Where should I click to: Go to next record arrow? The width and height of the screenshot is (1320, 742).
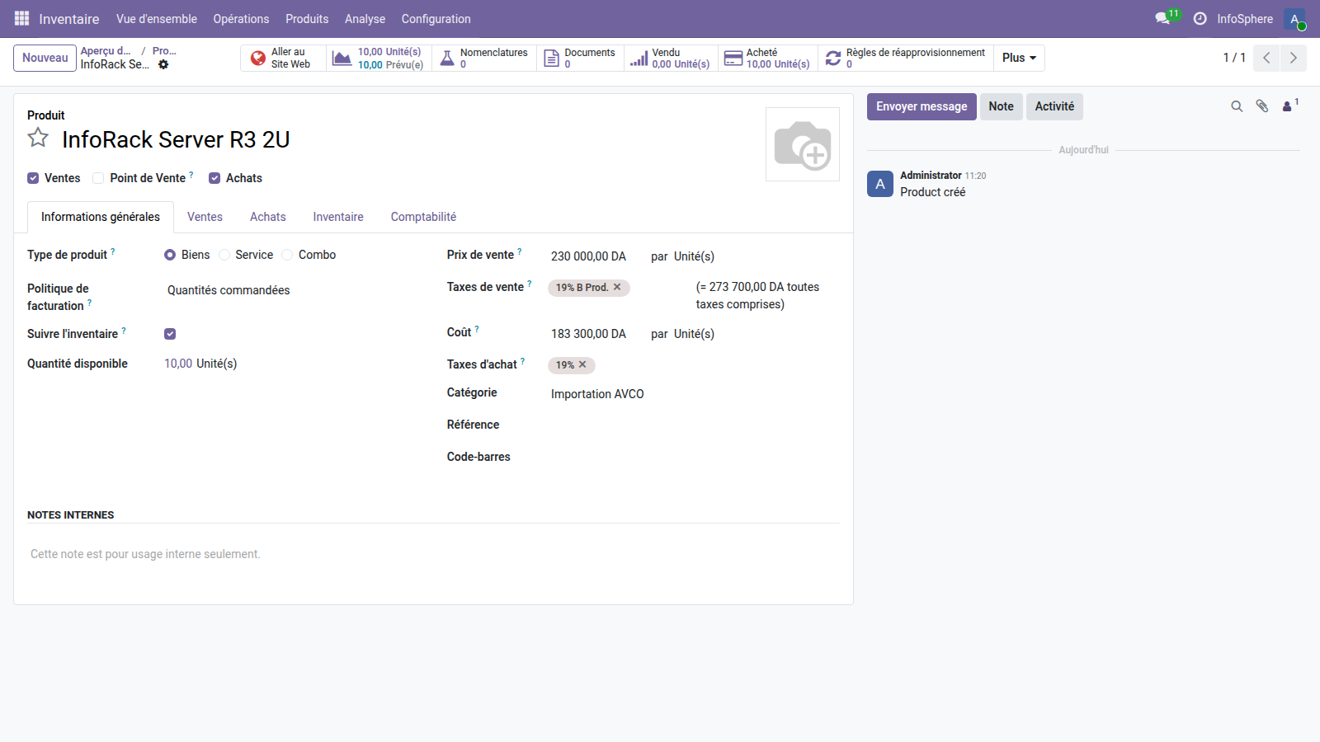click(1293, 58)
